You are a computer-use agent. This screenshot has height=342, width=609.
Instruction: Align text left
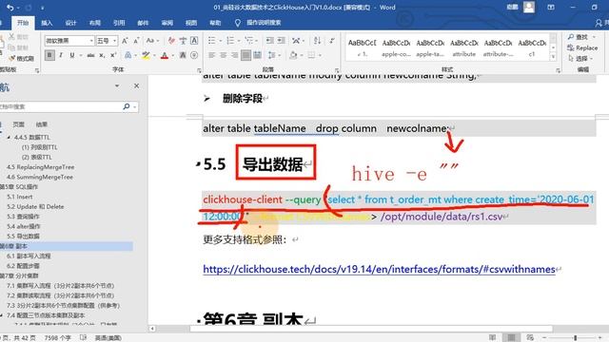[211, 55]
